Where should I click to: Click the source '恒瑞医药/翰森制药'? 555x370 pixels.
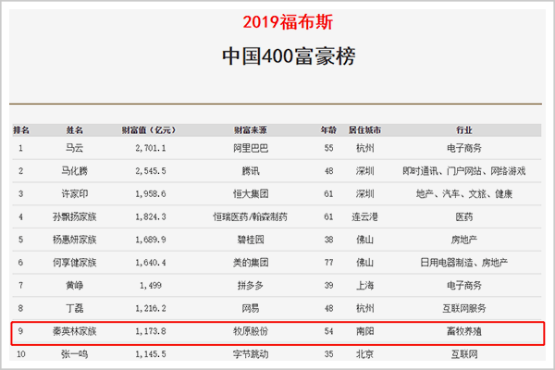click(x=251, y=216)
